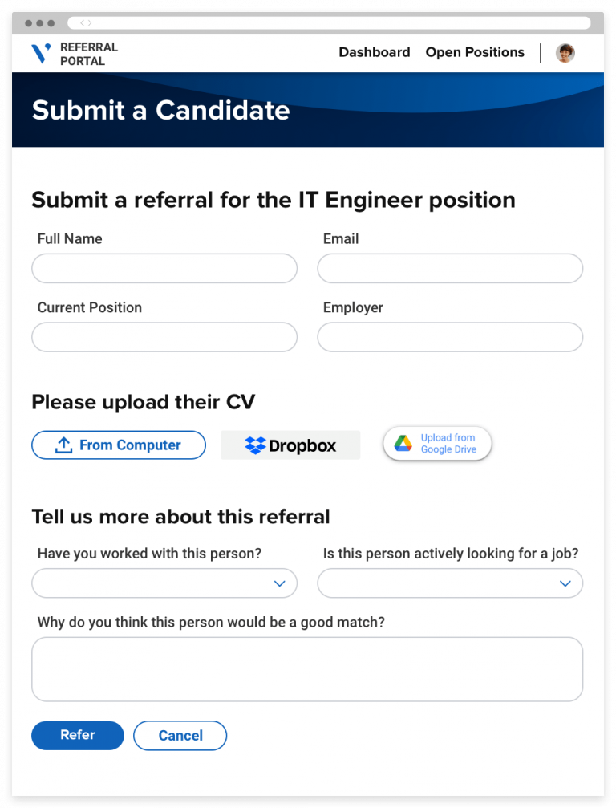Click the Upload from Google Drive button

click(437, 443)
